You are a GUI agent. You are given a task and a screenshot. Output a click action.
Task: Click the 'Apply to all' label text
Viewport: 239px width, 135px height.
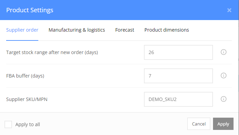pos(28,124)
